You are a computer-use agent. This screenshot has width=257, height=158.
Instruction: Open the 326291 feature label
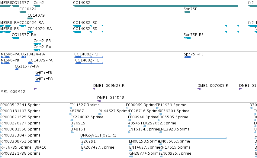[x=88, y=141]
